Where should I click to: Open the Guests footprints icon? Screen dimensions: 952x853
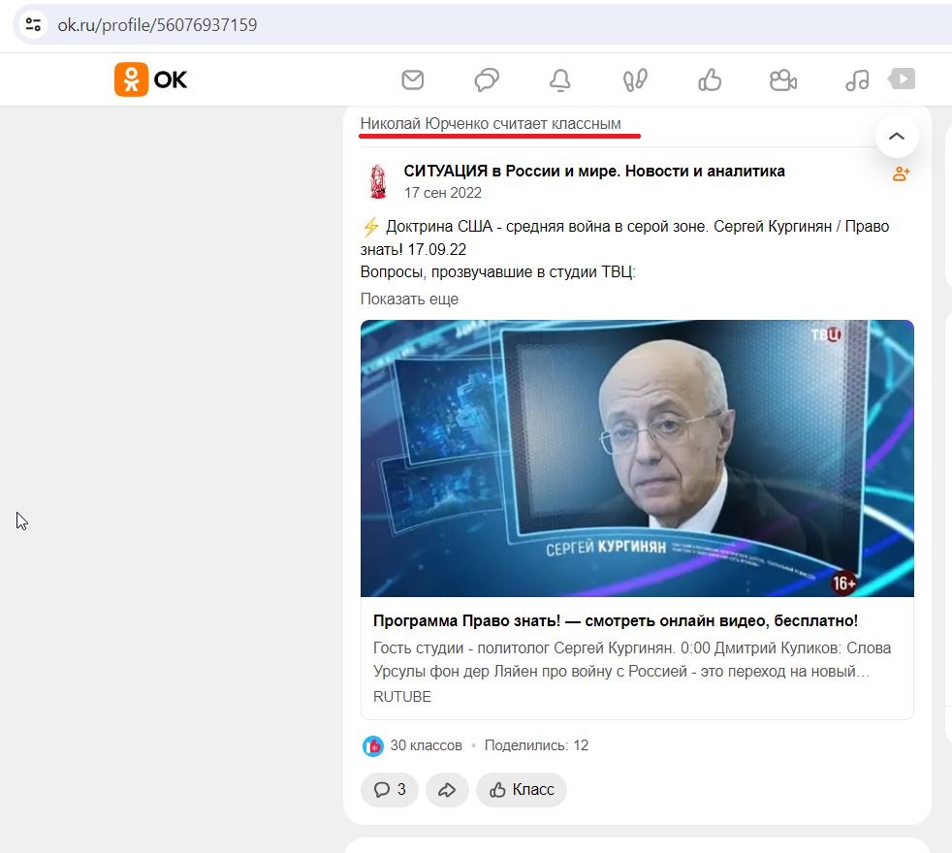point(635,79)
